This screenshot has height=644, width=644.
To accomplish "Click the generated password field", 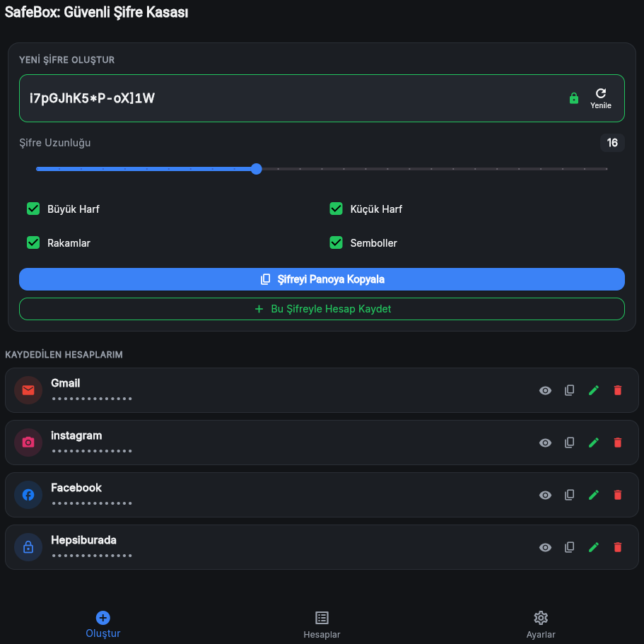I will point(322,98).
